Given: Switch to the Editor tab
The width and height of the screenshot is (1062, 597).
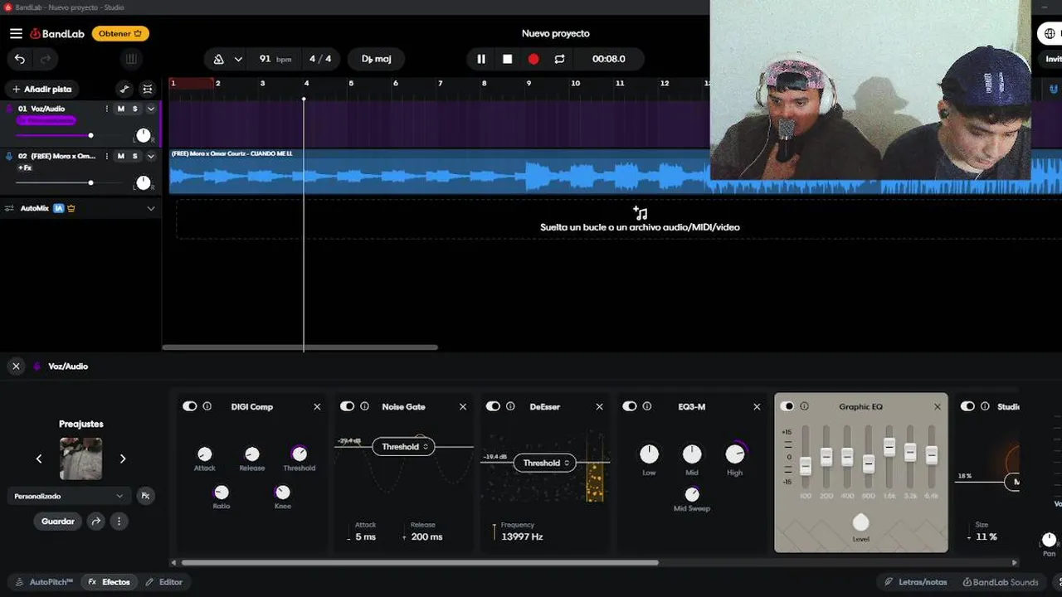Looking at the screenshot, I should tap(163, 582).
